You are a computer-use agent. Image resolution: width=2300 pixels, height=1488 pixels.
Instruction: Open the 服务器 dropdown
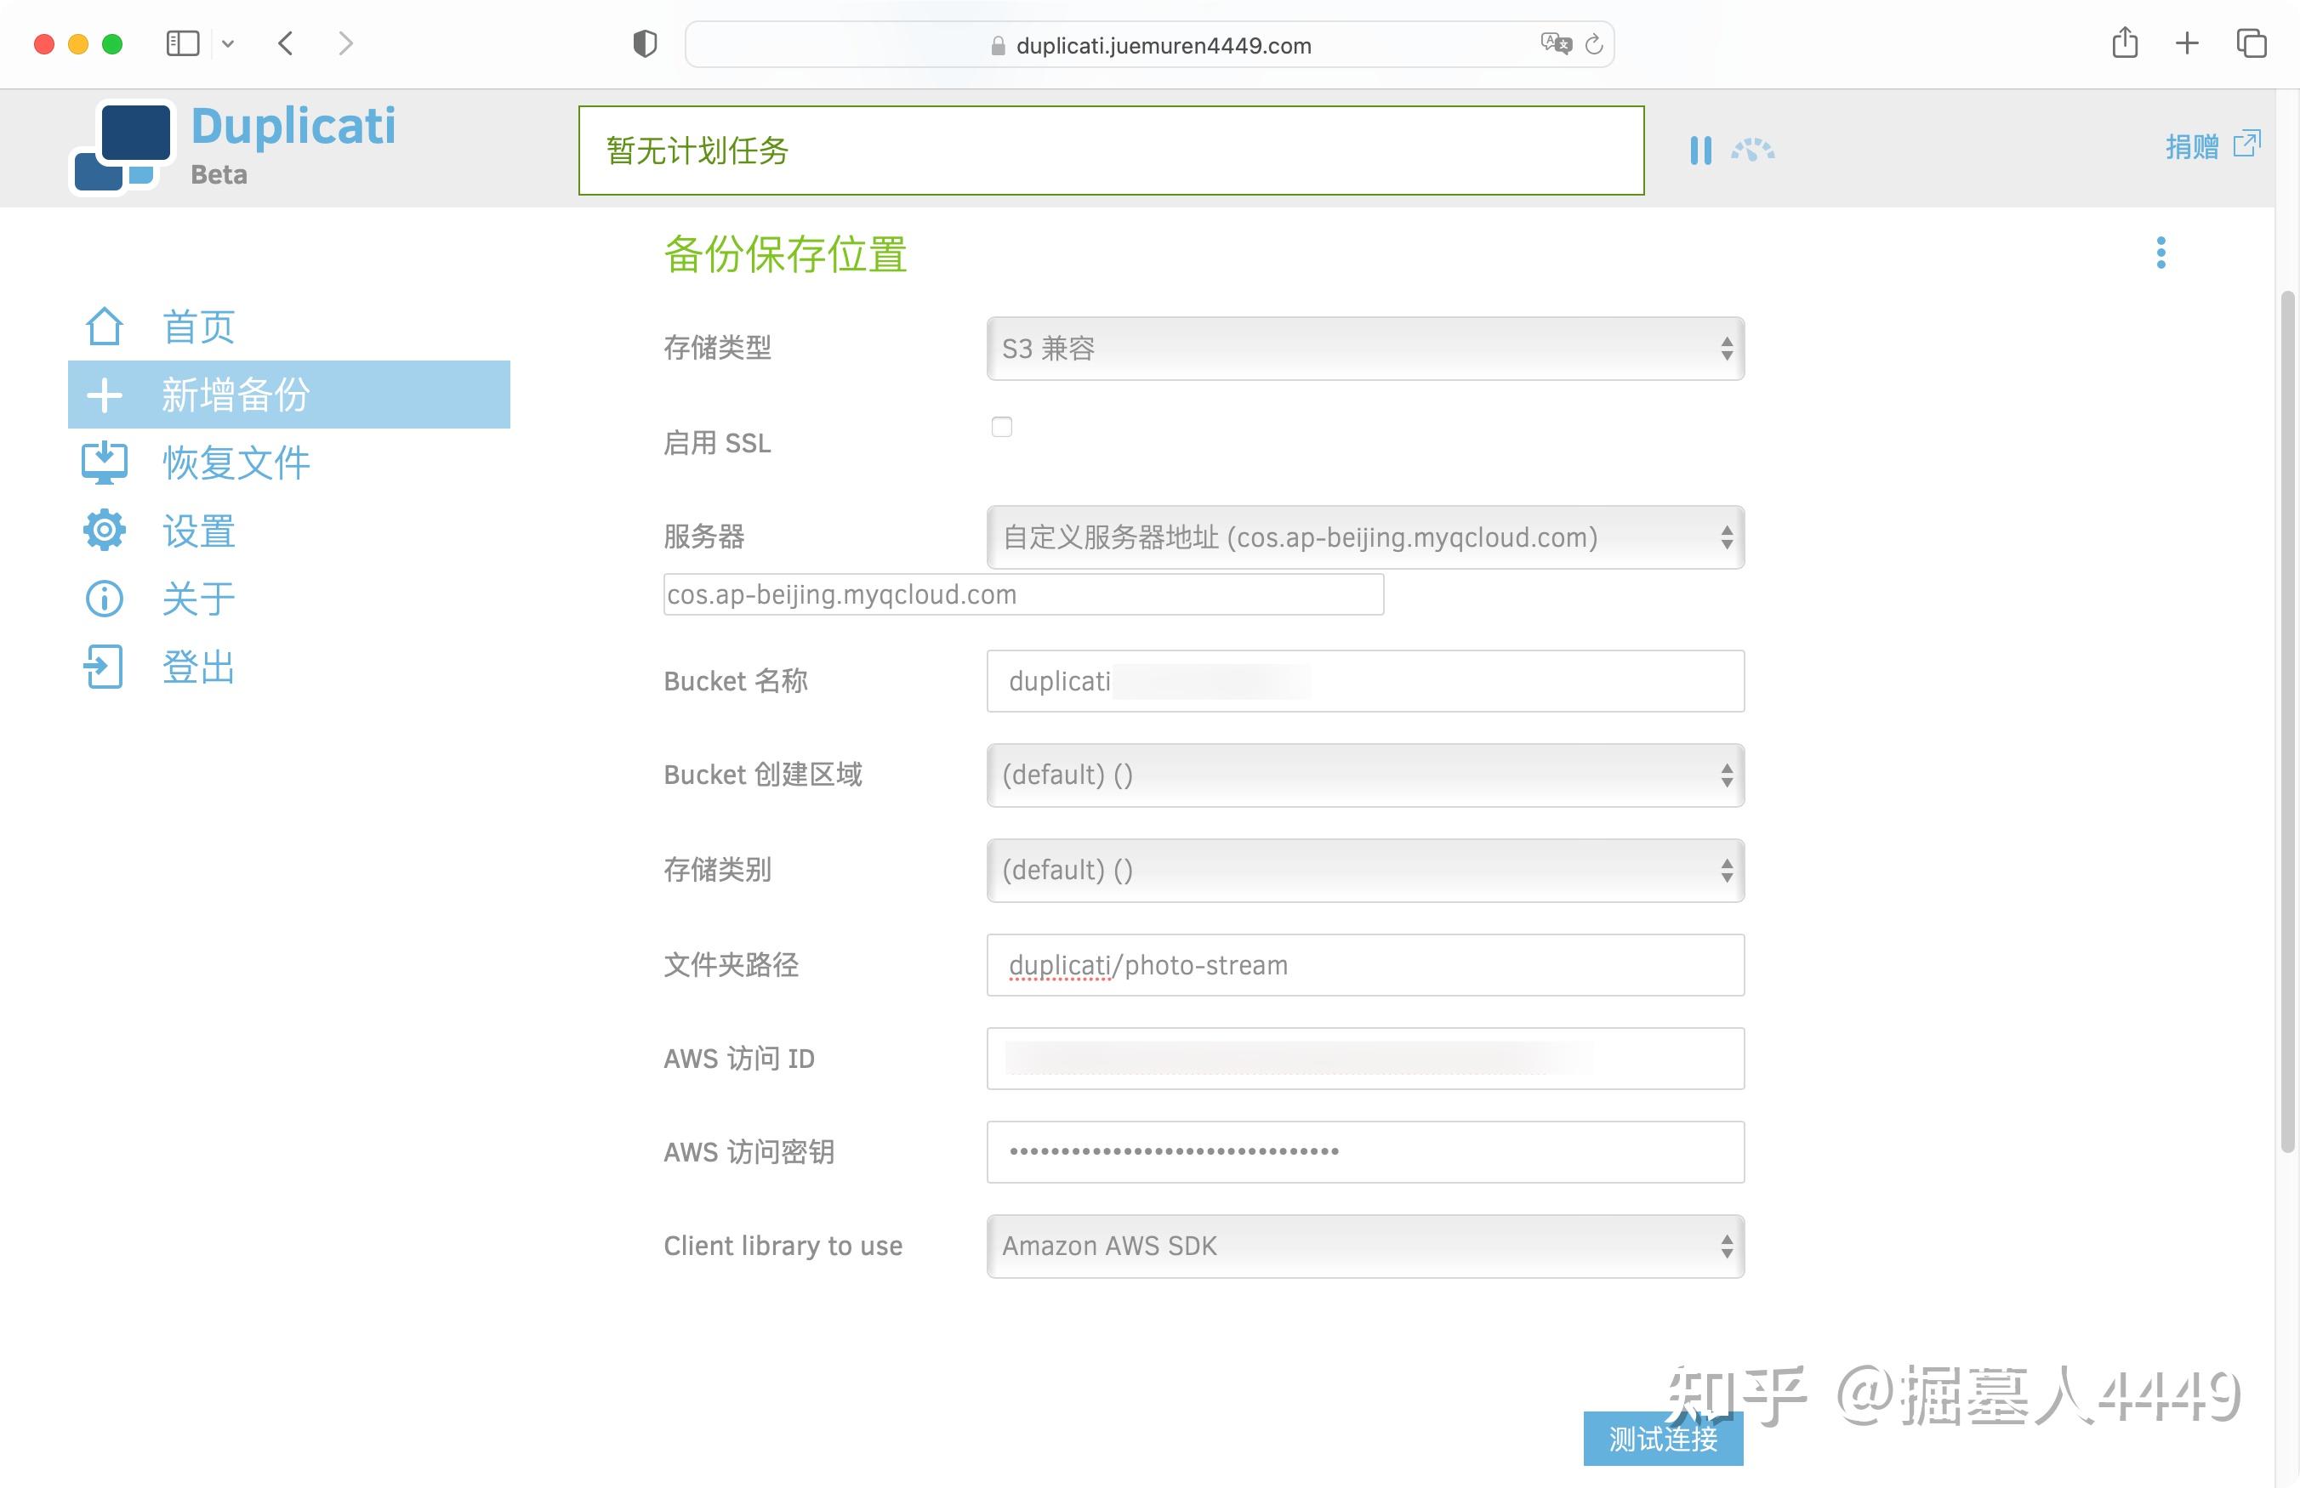click(1364, 537)
